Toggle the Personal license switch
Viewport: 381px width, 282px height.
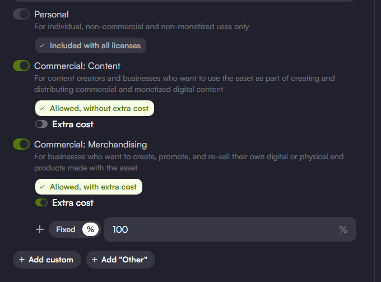(21, 14)
